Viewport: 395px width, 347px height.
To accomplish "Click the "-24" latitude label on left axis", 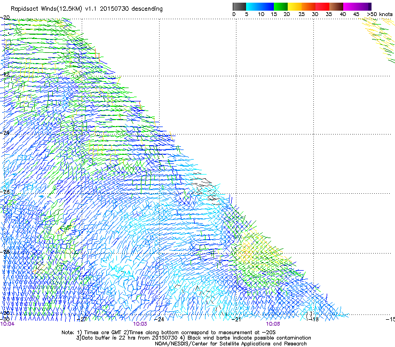I will pyautogui.click(x=5, y=132).
